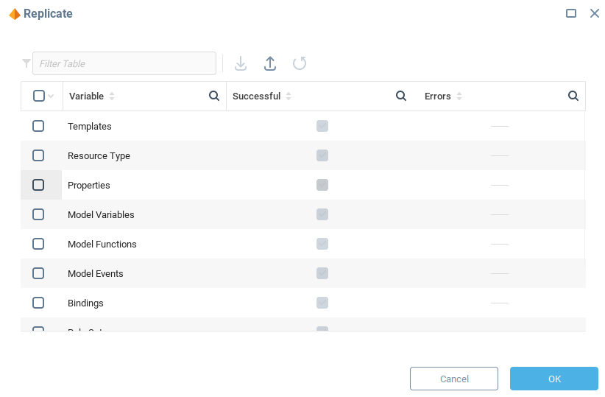
Task: Select the Properties row checkbox
Action: coord(38,185)
